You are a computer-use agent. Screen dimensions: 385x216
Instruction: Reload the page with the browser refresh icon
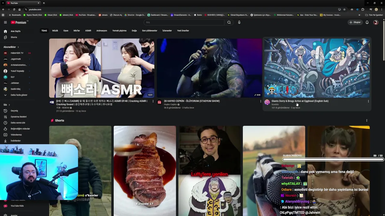[x=14, y=9]
